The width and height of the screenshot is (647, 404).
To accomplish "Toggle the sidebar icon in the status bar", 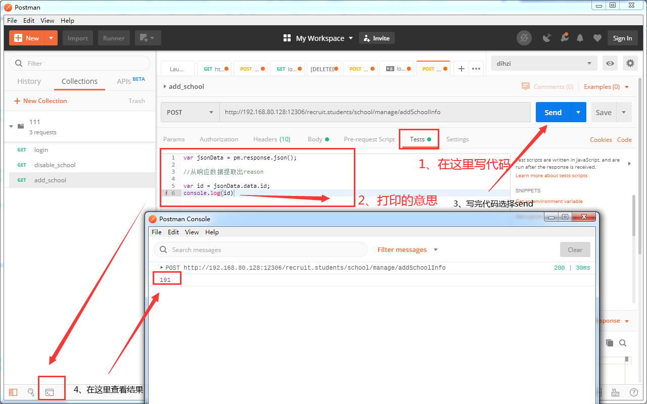I will tap(13, 392).
